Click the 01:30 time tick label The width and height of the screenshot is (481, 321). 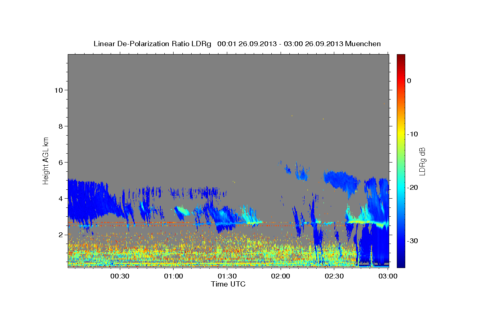[227, 276]
